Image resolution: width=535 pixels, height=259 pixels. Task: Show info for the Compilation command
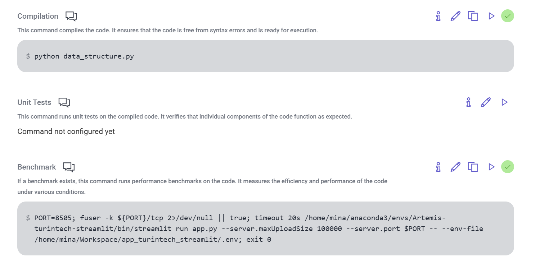point(438,16)
